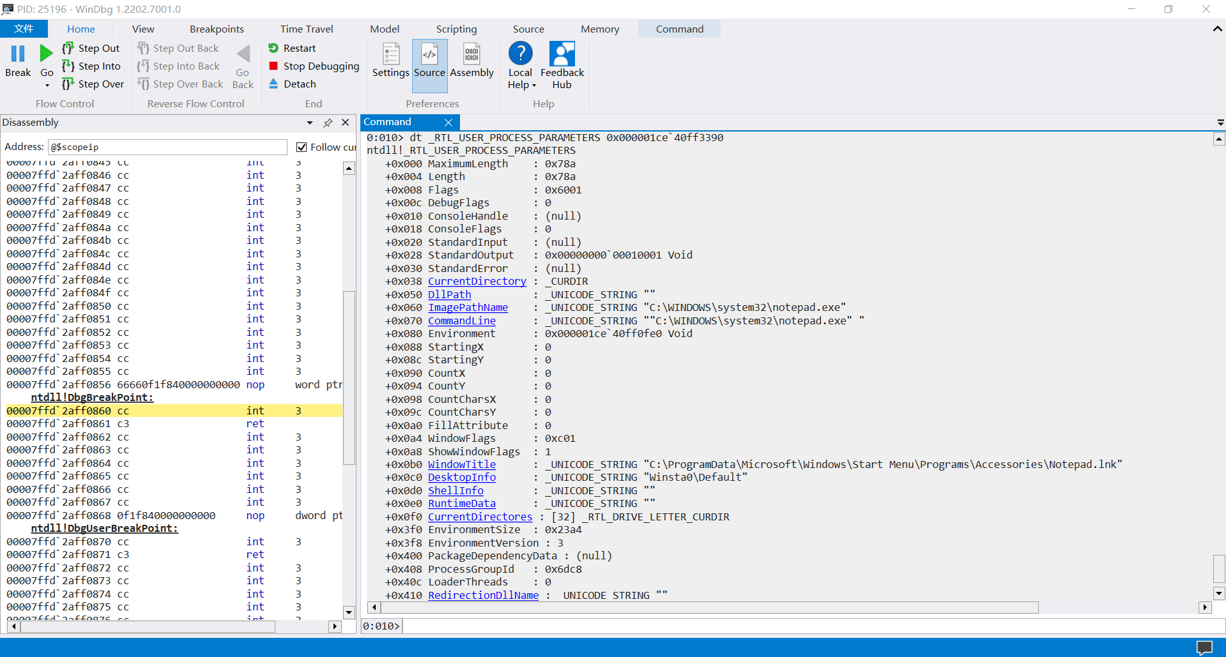Click the command prompt input field
The height and width of the screenshot is (657, 1226).
[813, 626]
